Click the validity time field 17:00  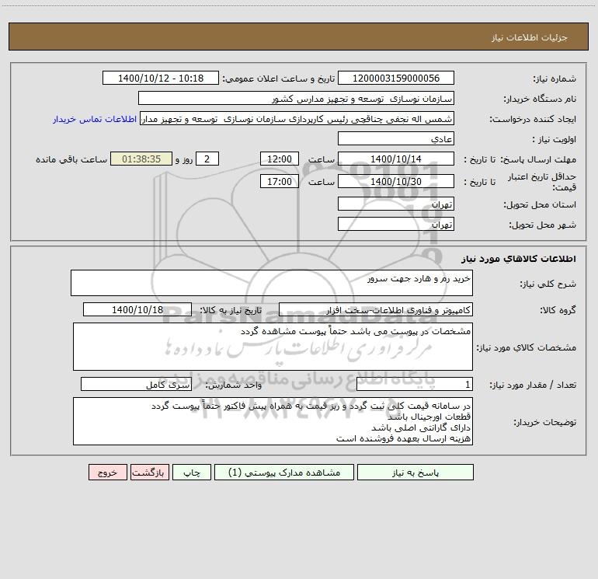(279, 181)
